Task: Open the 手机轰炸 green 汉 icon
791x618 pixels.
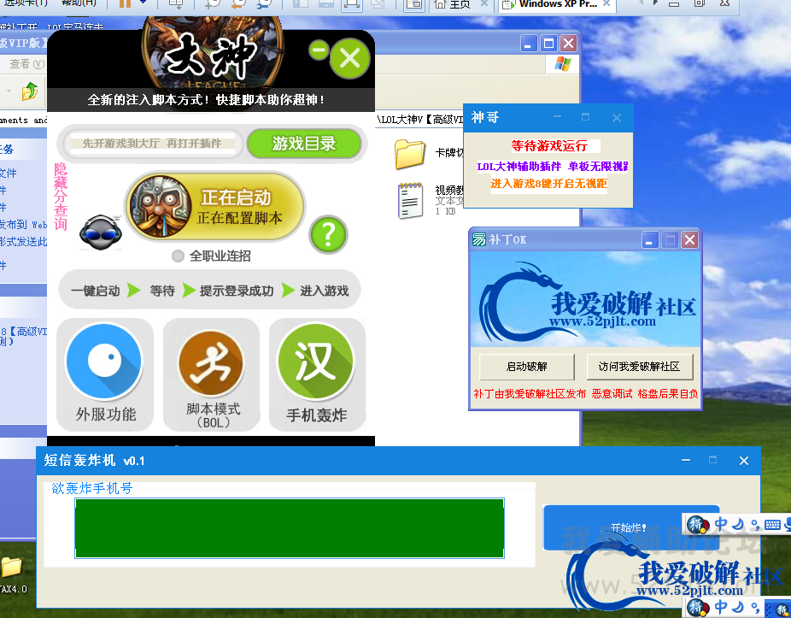Action: (x=316, y=362)
